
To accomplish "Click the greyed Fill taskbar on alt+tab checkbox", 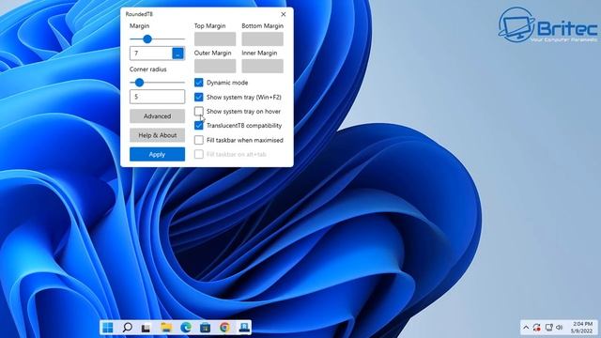I will 198,154.
